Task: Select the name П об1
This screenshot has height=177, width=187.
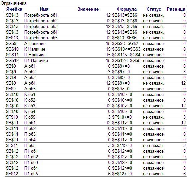Action: click(30, 123)
